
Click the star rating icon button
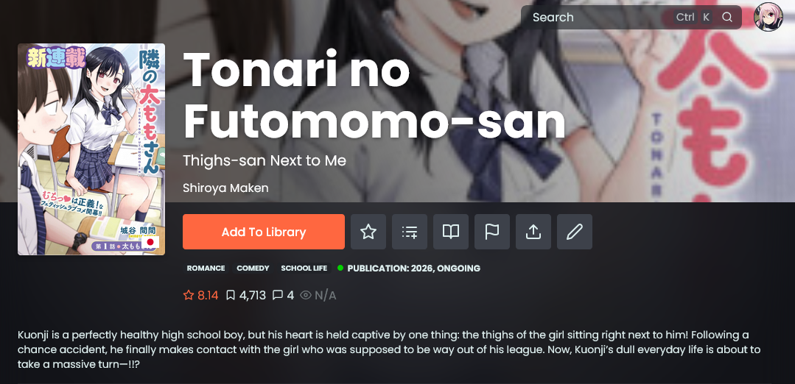click(x=368, y=232)
